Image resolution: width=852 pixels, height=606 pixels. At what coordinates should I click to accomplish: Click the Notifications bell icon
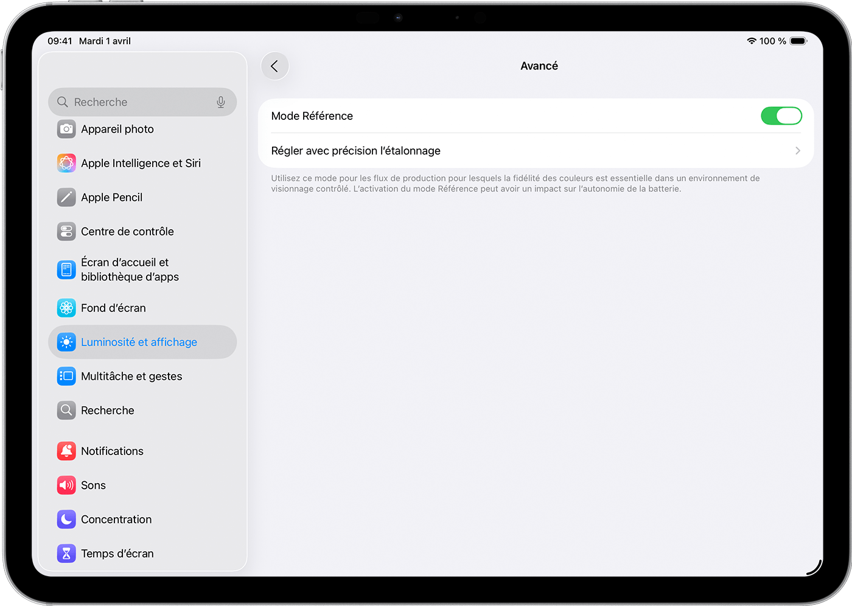pos(66,451)
